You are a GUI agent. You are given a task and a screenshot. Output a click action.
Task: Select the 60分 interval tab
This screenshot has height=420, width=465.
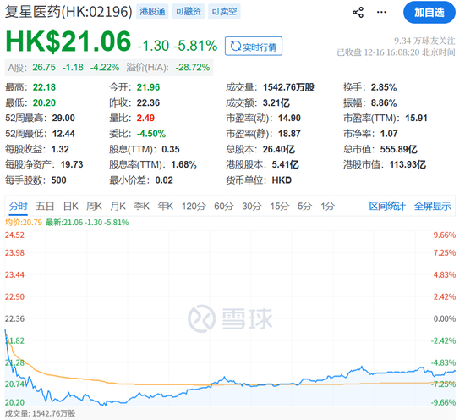point(224,206)
